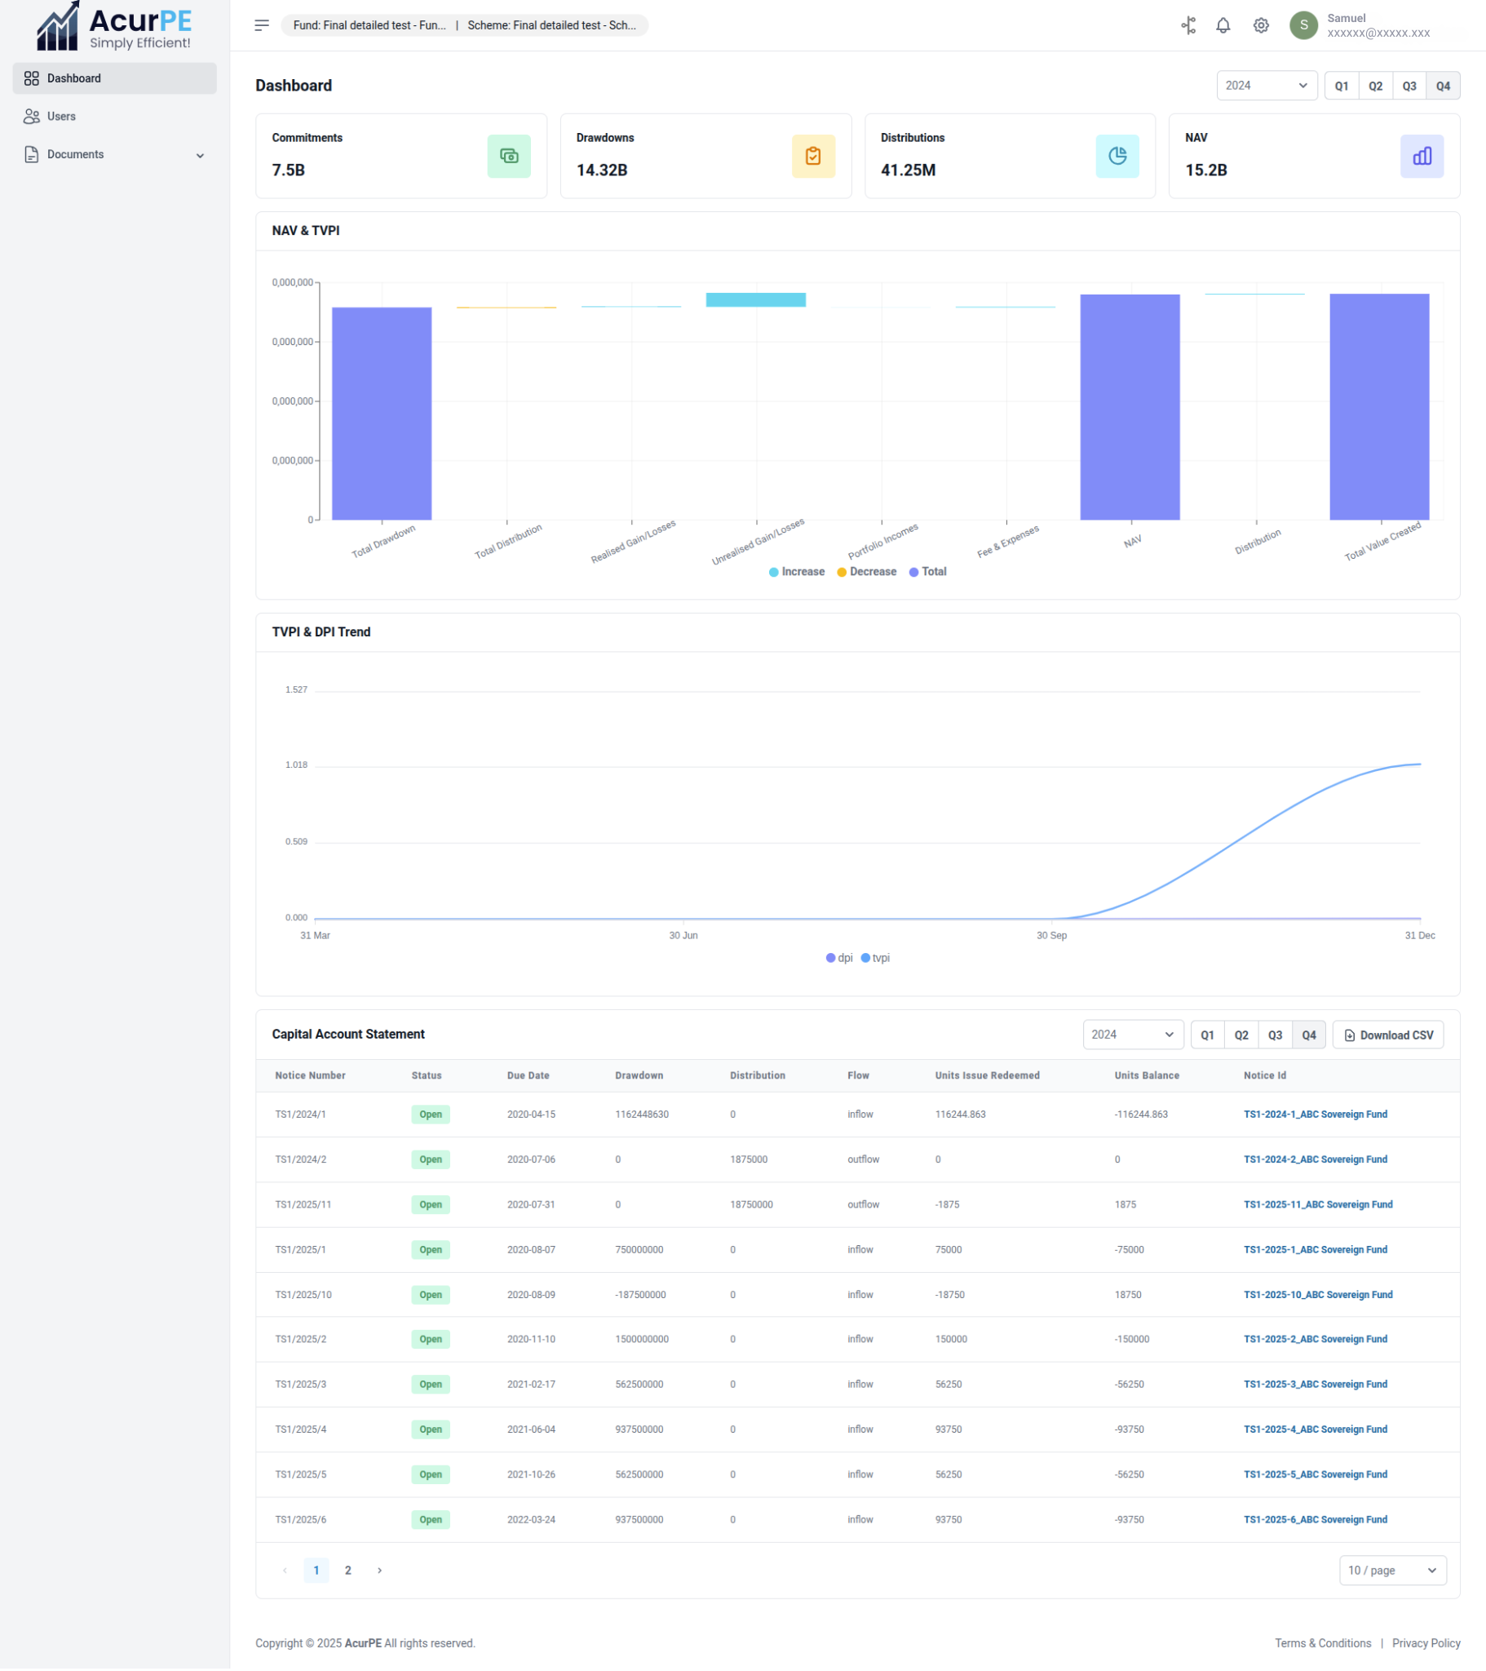Screen dimensions: 1486x1671
Task: Click the hamburger menu collapse icon
Action: click(262, 25)
